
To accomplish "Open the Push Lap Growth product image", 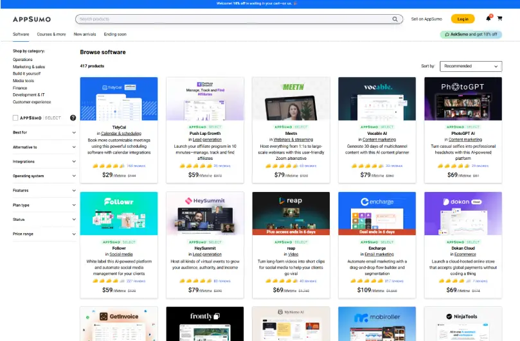I will (205, 99).
